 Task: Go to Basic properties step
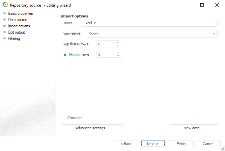pyautogui.click(x=20, y=13)
